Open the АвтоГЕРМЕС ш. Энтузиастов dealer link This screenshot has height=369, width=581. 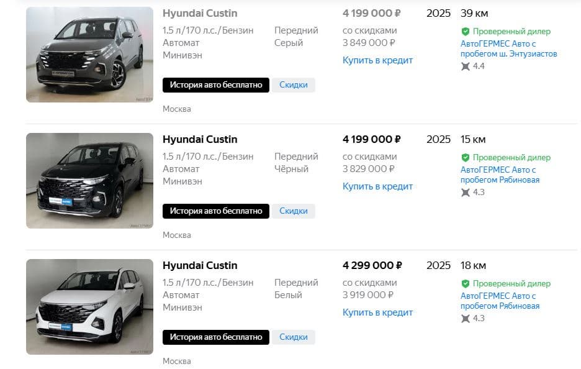pos(508,49)
